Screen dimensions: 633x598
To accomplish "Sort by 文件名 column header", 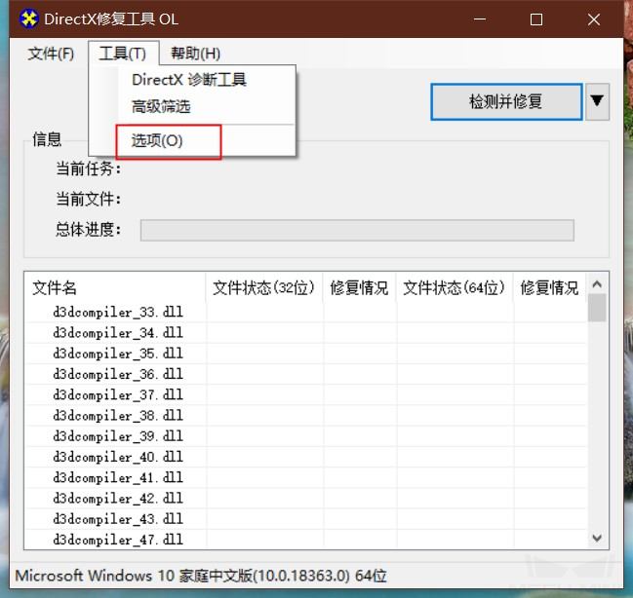I will (x=115, y=288).
